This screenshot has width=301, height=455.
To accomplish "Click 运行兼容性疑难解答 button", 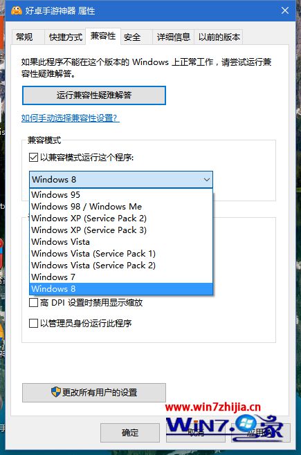I will click(94, 95).
